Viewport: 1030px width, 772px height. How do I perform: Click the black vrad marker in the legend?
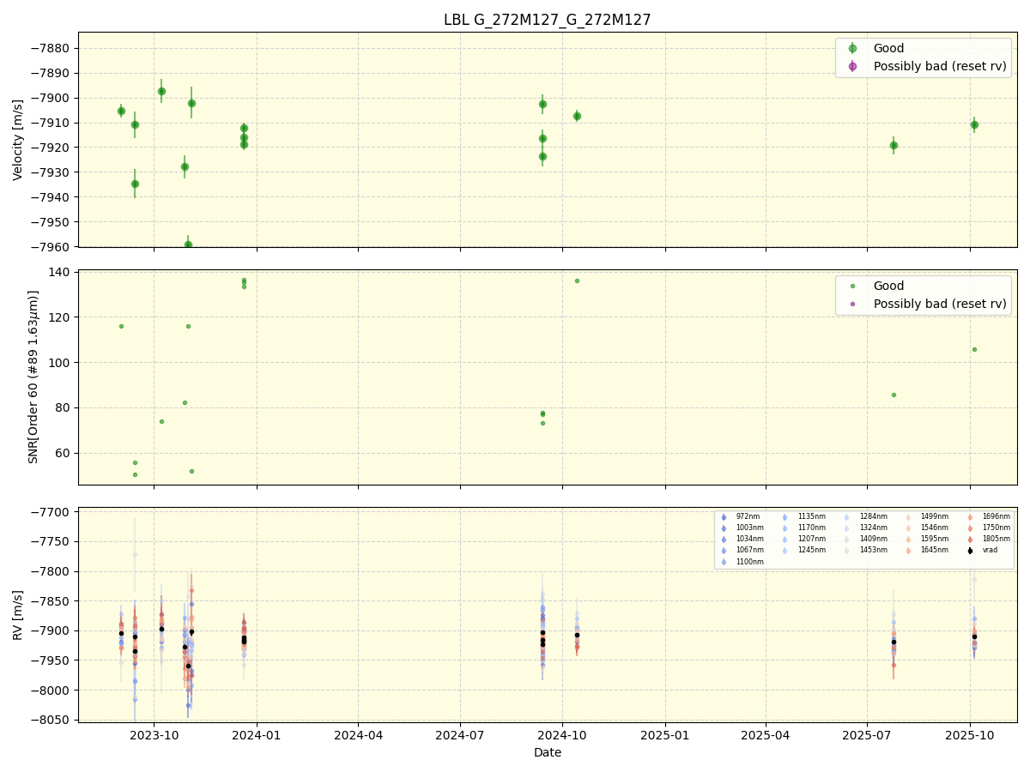970,551
